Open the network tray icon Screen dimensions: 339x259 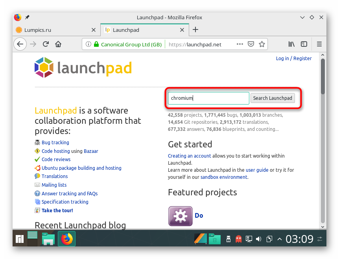tap(249, 239)
